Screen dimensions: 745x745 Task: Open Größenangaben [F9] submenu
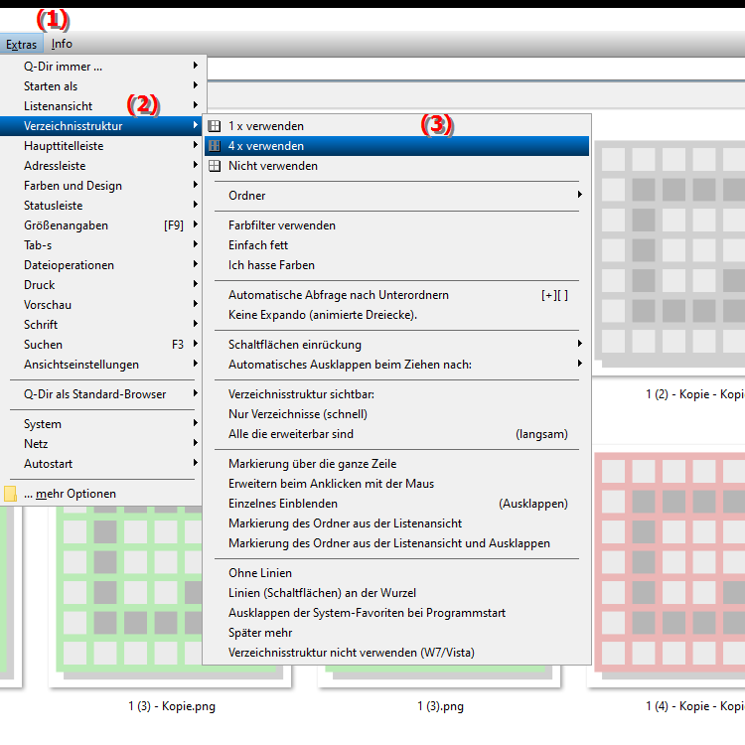102,225
